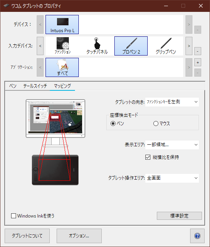210x247 pixels.
Task: Choose the グリップペン pen tool
Action: tap(166, 46)
